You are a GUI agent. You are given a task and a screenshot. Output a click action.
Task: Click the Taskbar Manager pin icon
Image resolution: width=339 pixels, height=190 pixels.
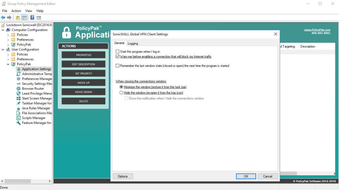pyautogui.click(x=19, y=103)
